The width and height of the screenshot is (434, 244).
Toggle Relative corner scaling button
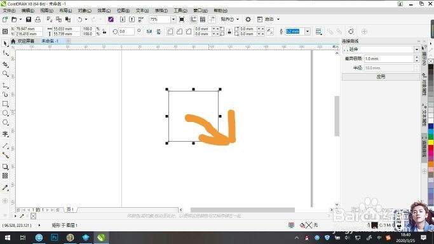(x=270, y=32)
